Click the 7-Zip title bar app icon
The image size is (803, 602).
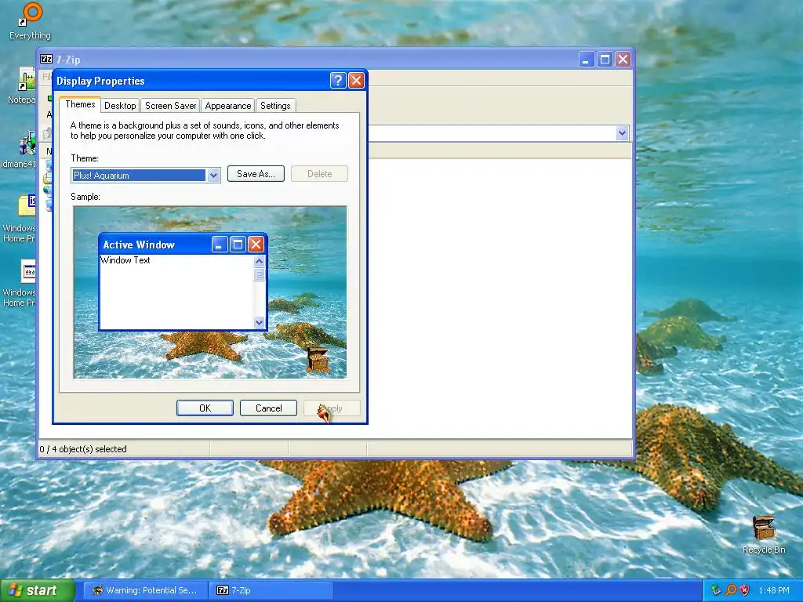46,60
